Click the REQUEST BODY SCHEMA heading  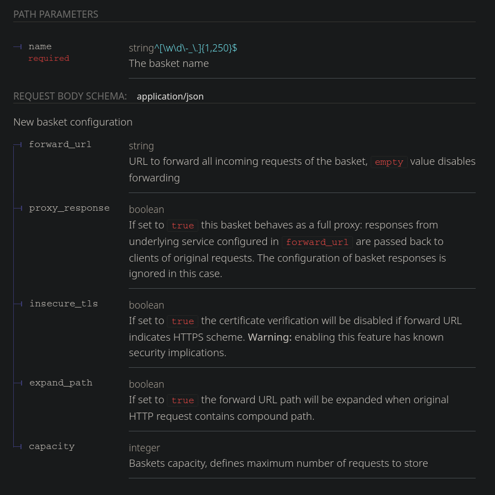click(x=70, y=96)
